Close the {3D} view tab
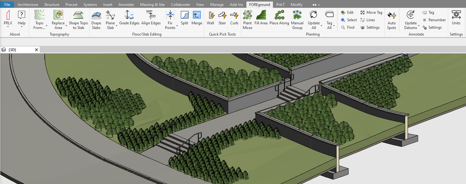Viewport: 466px width, 184px height. (36, 50)
